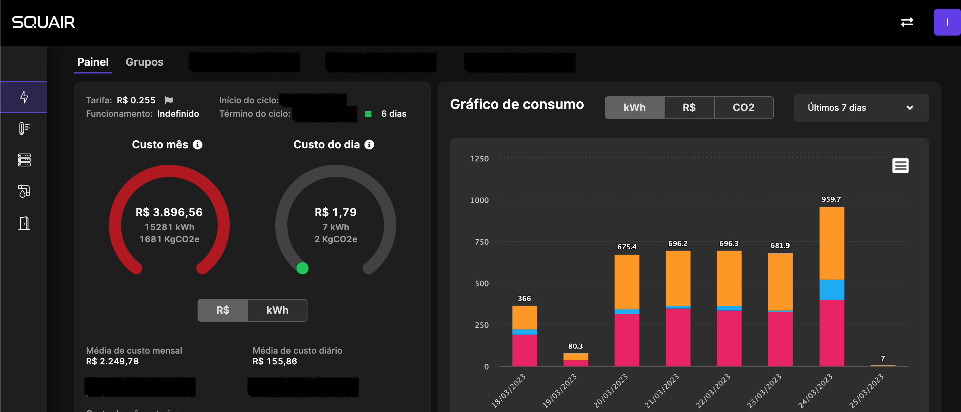Switch consumption chart to CO2 view
Screen dimensions: 961x412
(x=744, y=108)
